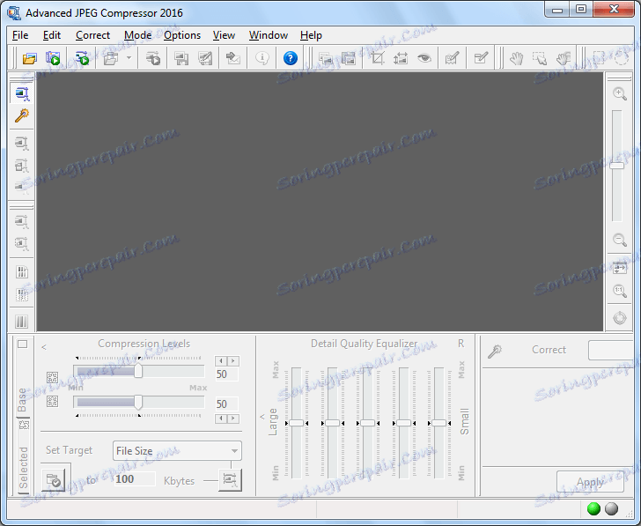
Task: Open an image with the yellow folder icon
Action: tap(29, 58)
